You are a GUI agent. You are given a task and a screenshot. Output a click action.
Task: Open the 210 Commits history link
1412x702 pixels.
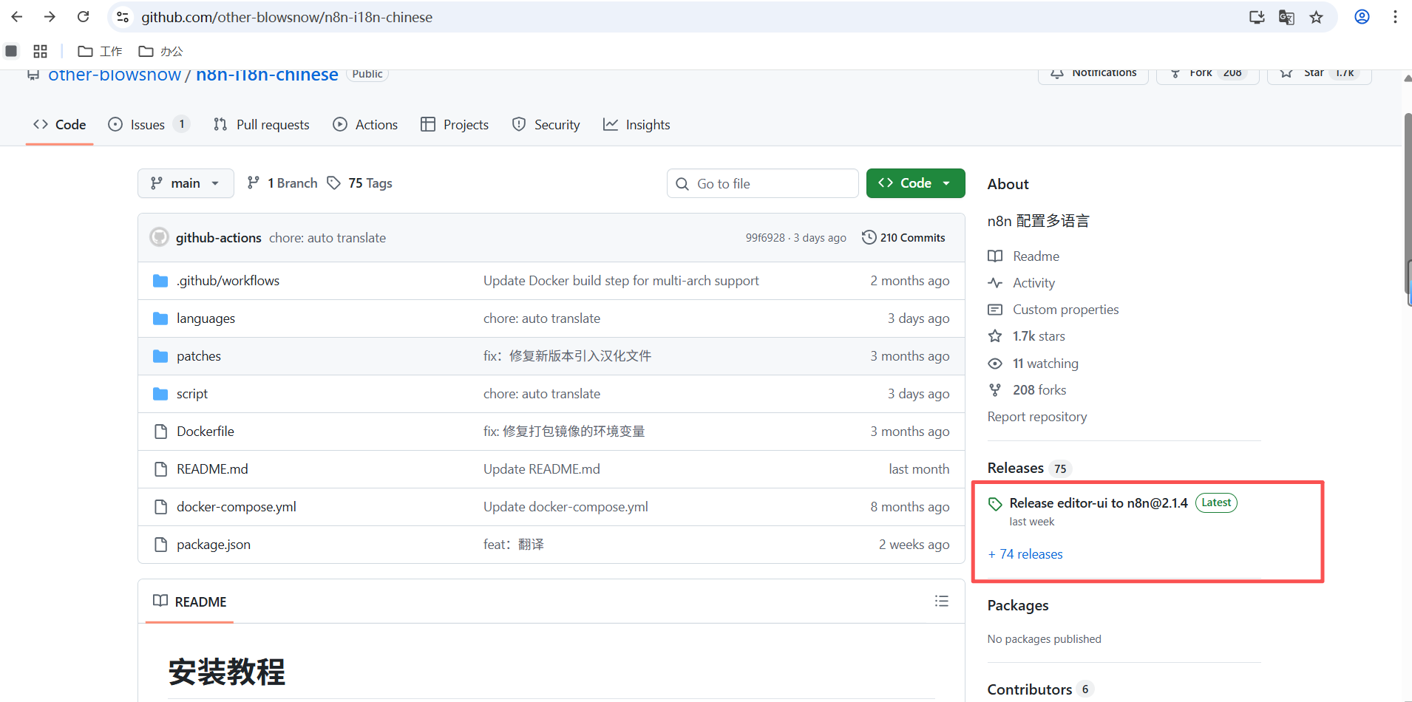coord(903,237)
